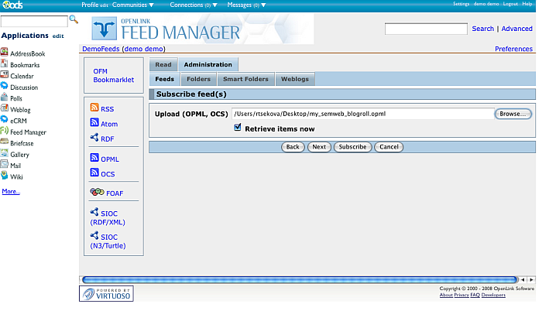The width and height of the screenshot is (542, 311).
Task: Click the FOAF icon in sidebar
Action: coord(97,193)
